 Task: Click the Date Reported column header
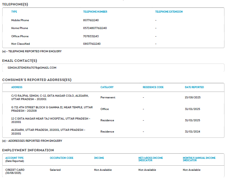(x=194, y=87)
